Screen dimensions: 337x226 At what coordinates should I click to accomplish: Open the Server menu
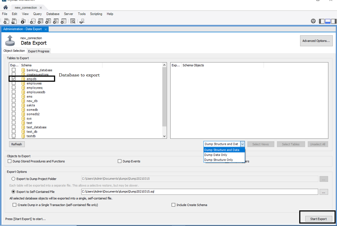tap(69, 14)
